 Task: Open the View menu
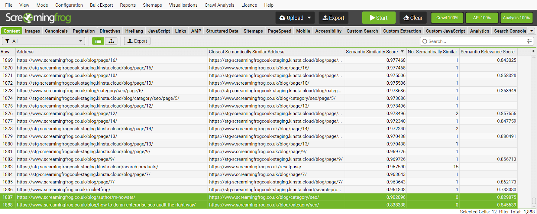coord(24,5)
